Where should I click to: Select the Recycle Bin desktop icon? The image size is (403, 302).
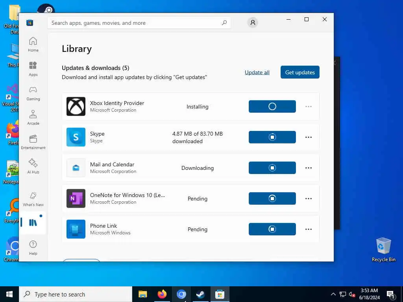[383, 250]
